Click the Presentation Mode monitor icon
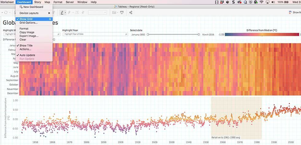This screenshot has width=301, height=145. point(122,13)
